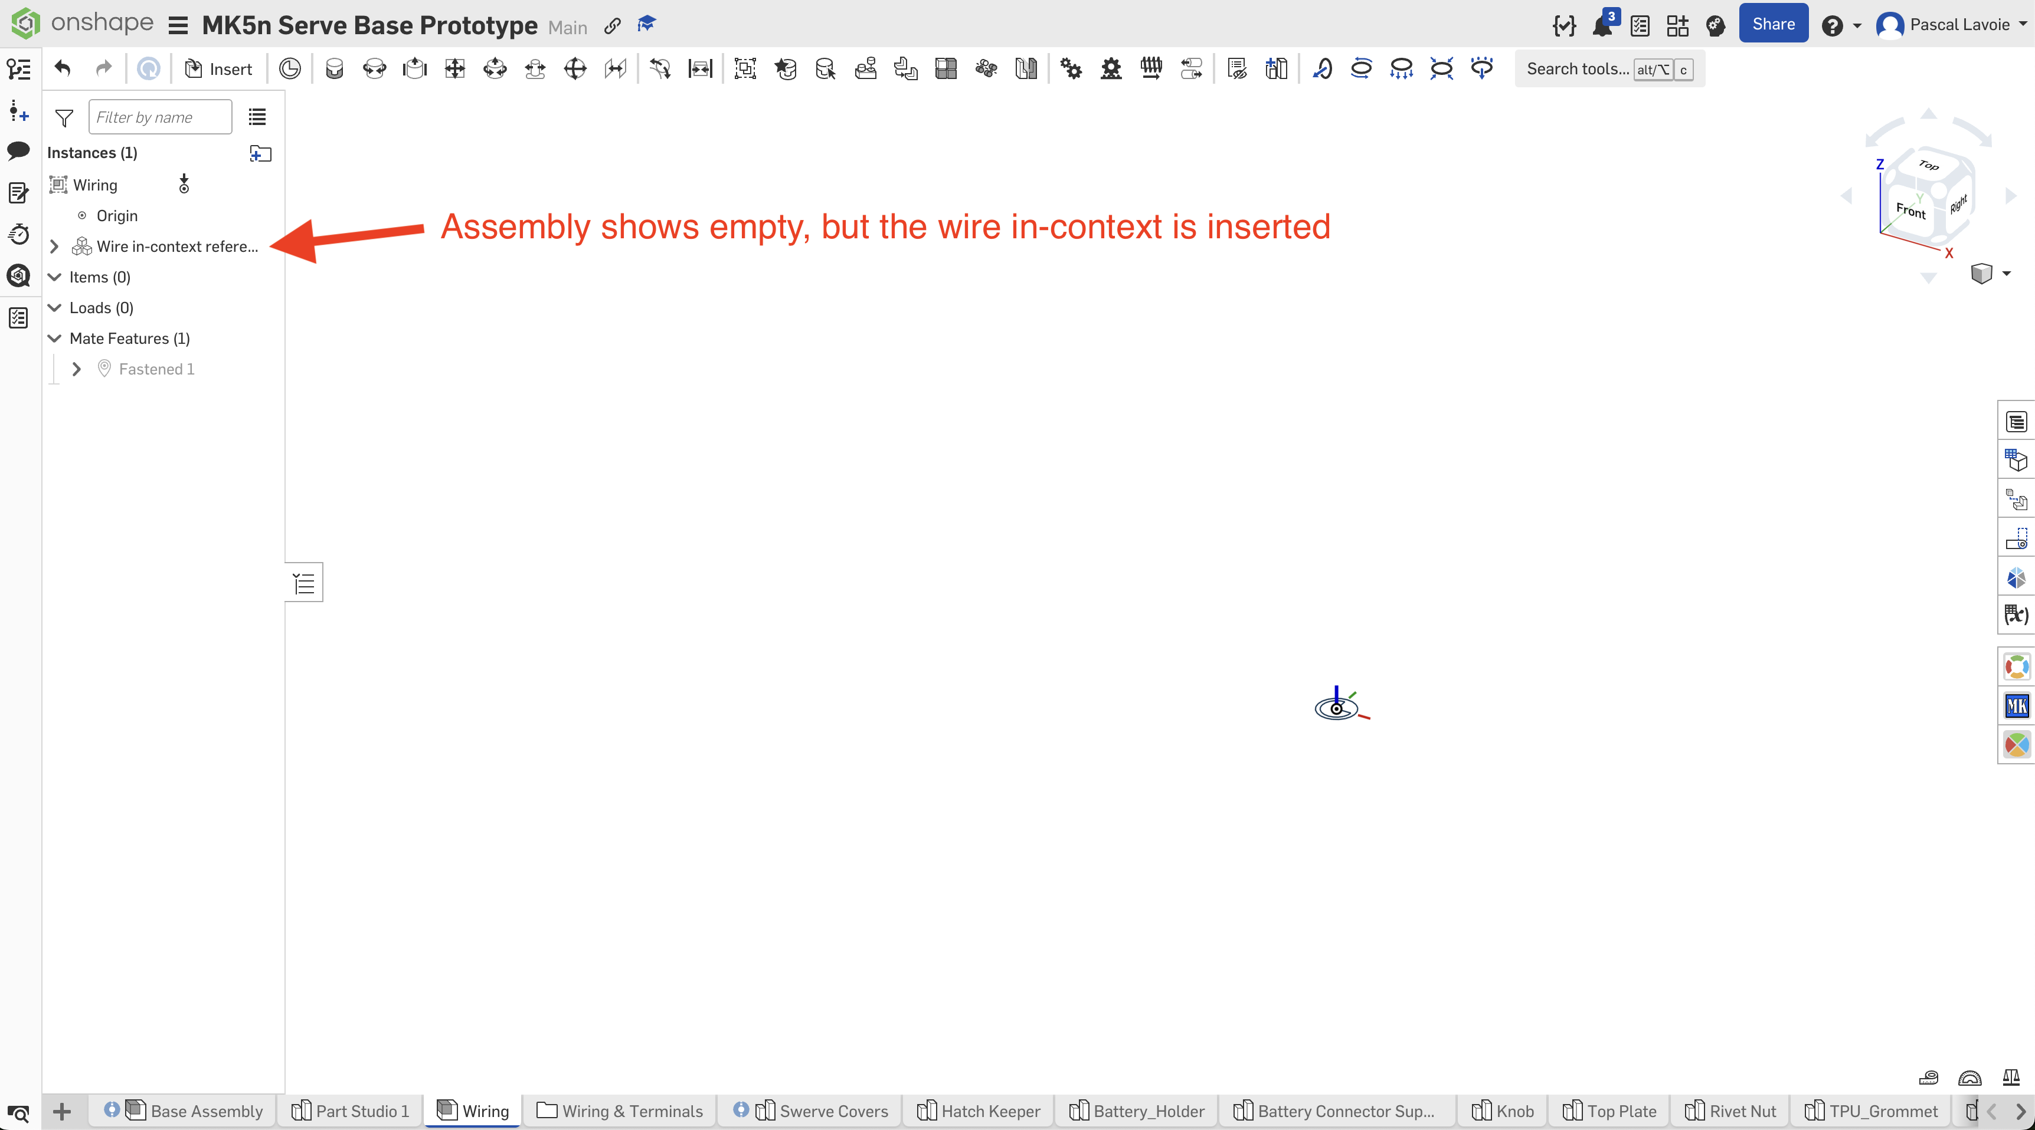
Task: Open view cube display dropdown
Action: [2007, 274]
